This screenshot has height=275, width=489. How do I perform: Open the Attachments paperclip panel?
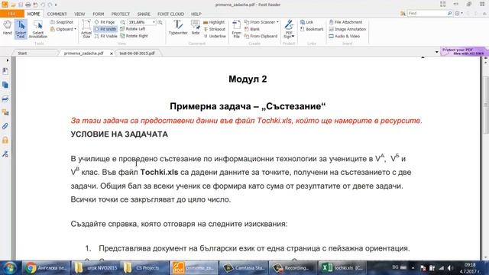tap(5, 126)
